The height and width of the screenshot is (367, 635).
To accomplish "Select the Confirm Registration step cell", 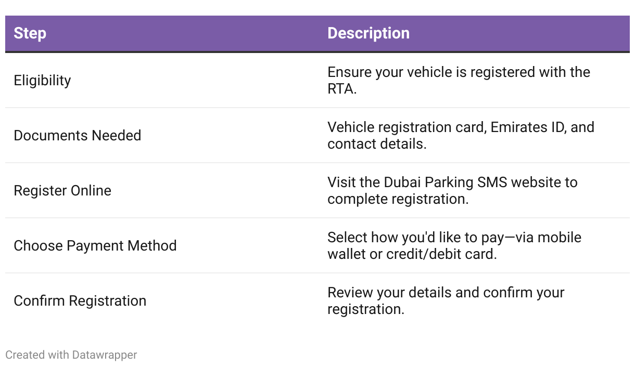I will coord(80,301).
